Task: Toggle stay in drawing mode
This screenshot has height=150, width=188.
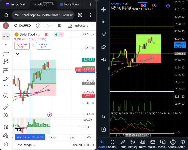Action: tap(6, 135)
